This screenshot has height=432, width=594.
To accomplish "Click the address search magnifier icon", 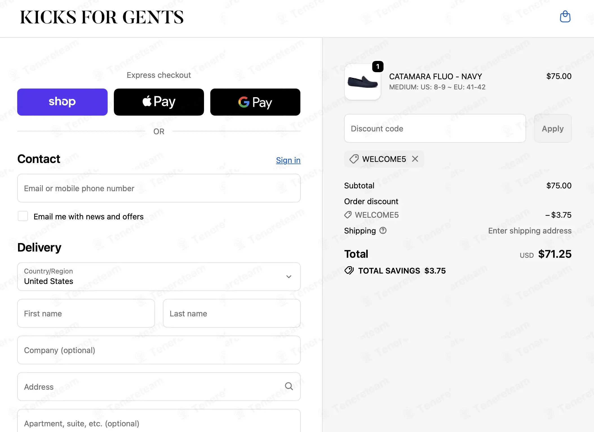I will tap(289, 386).
